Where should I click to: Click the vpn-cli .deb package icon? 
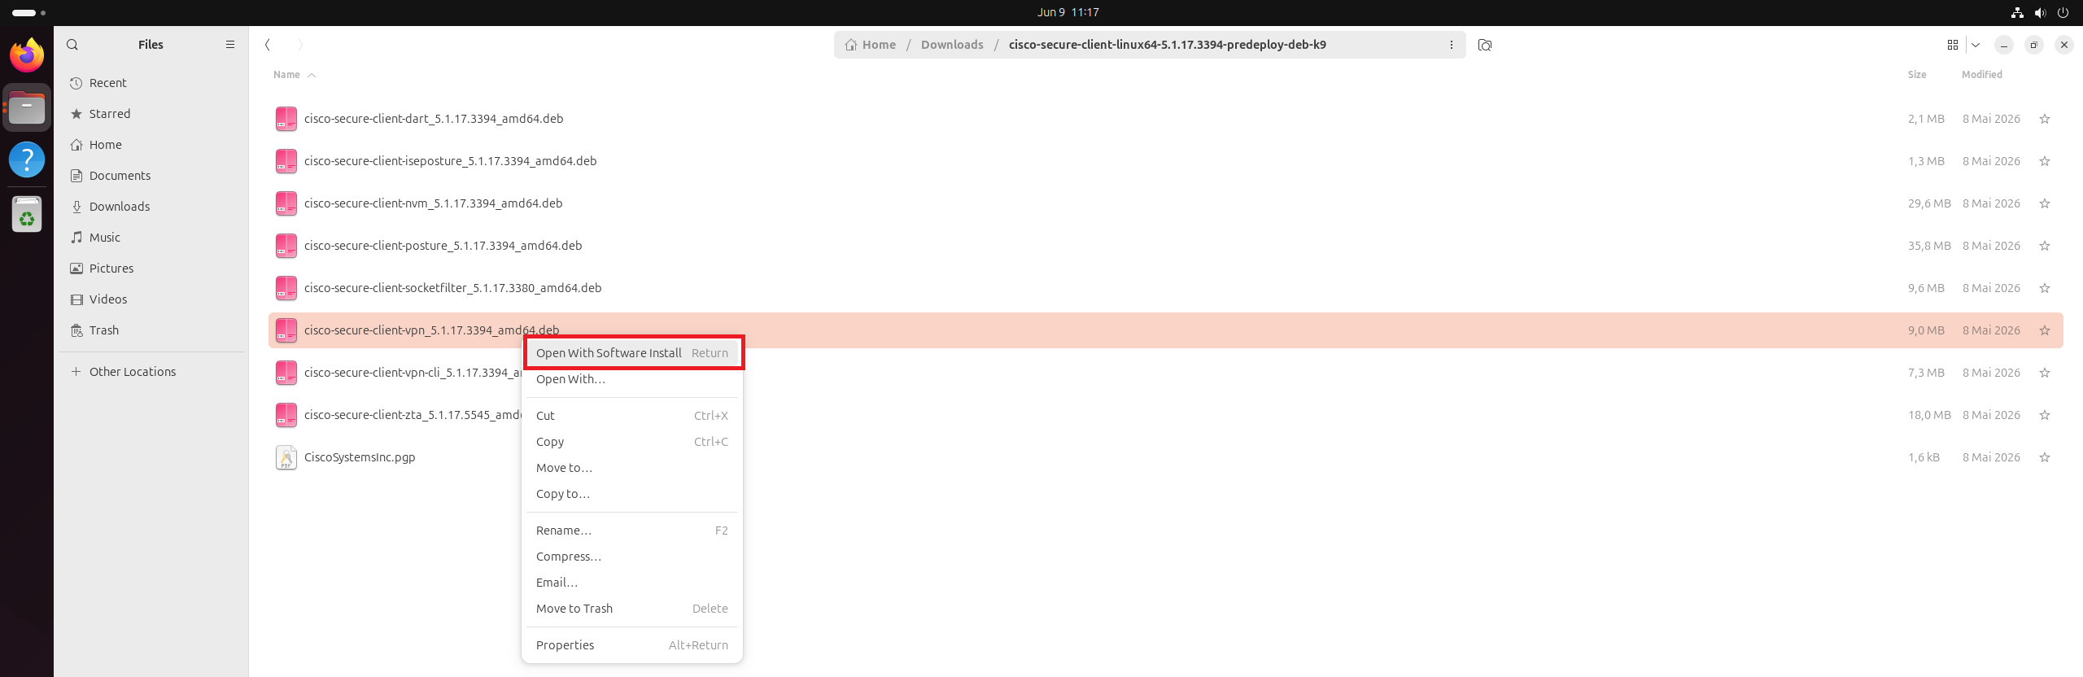pos(286,373)
